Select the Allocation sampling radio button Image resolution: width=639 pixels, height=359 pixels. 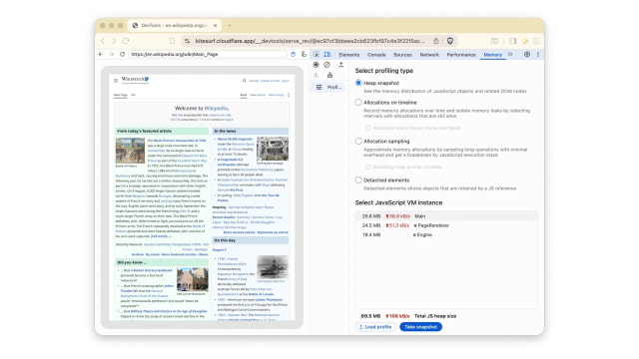coord(358,142)
